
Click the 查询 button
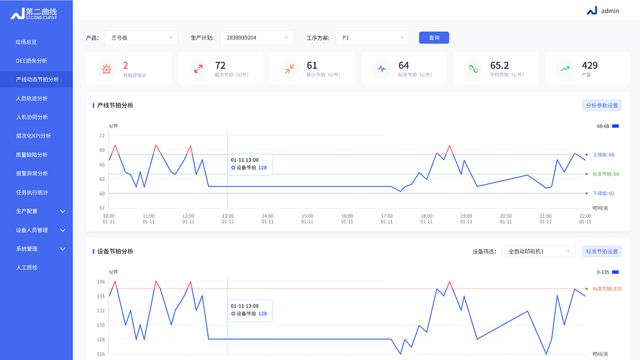434,38
